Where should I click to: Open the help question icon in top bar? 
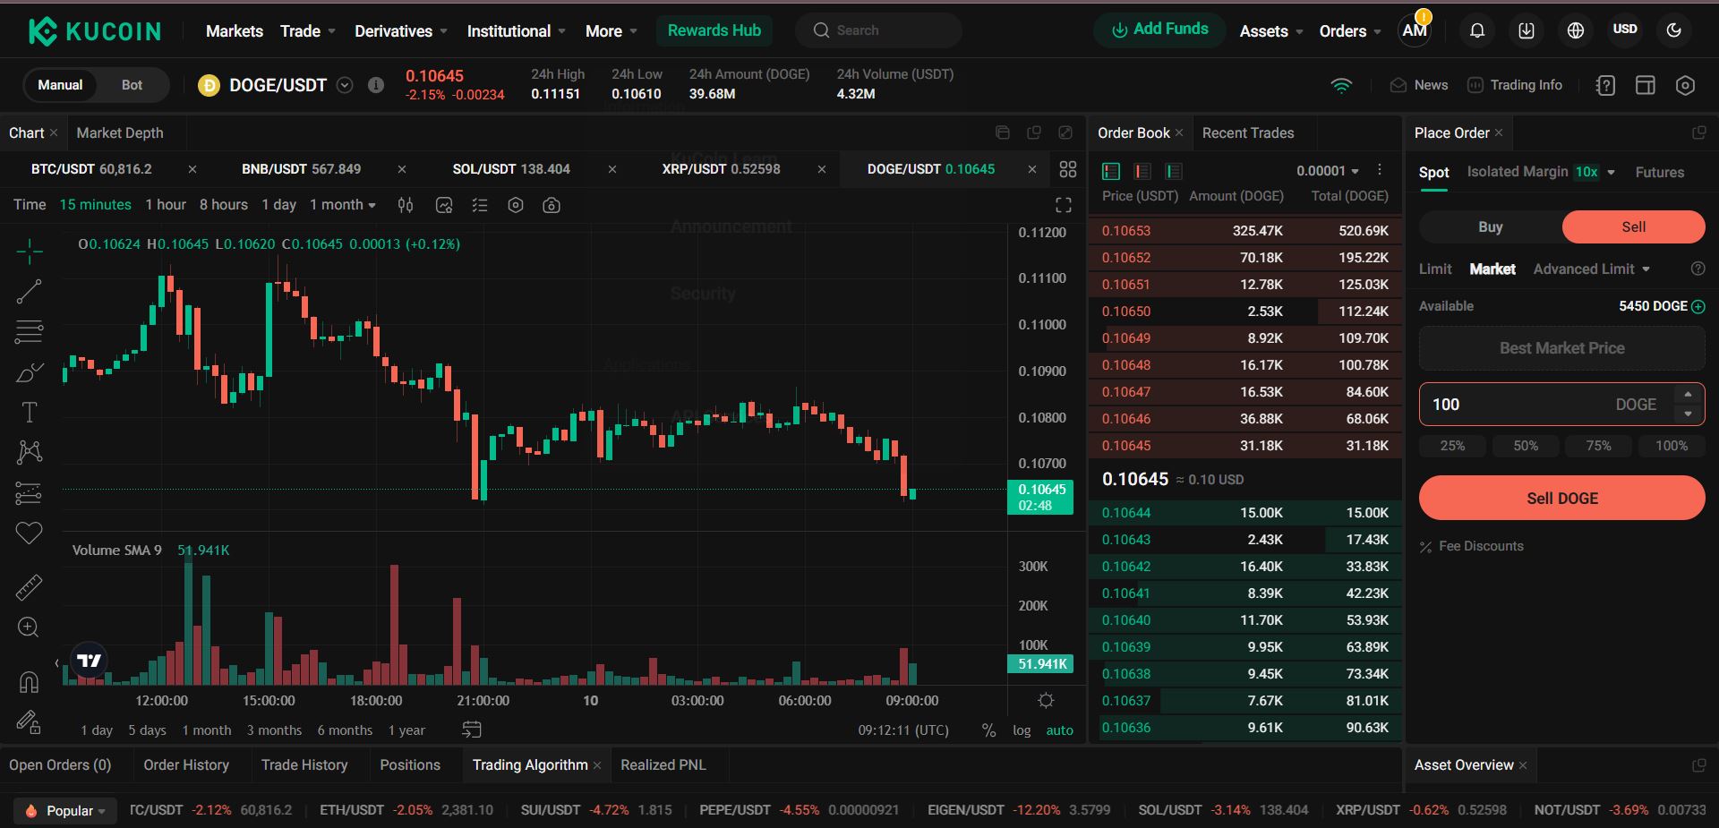(1605, 85)
